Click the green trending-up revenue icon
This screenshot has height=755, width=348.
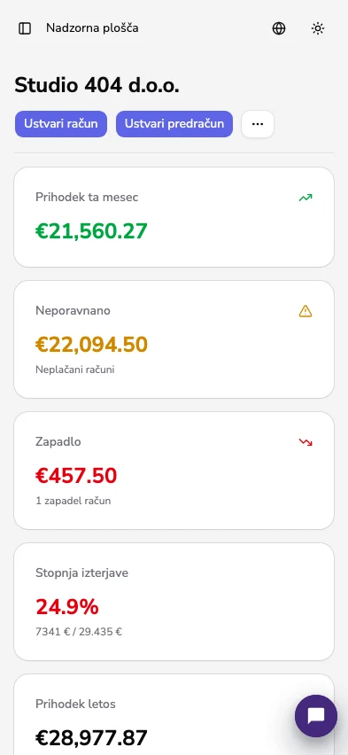coord(305,198)
